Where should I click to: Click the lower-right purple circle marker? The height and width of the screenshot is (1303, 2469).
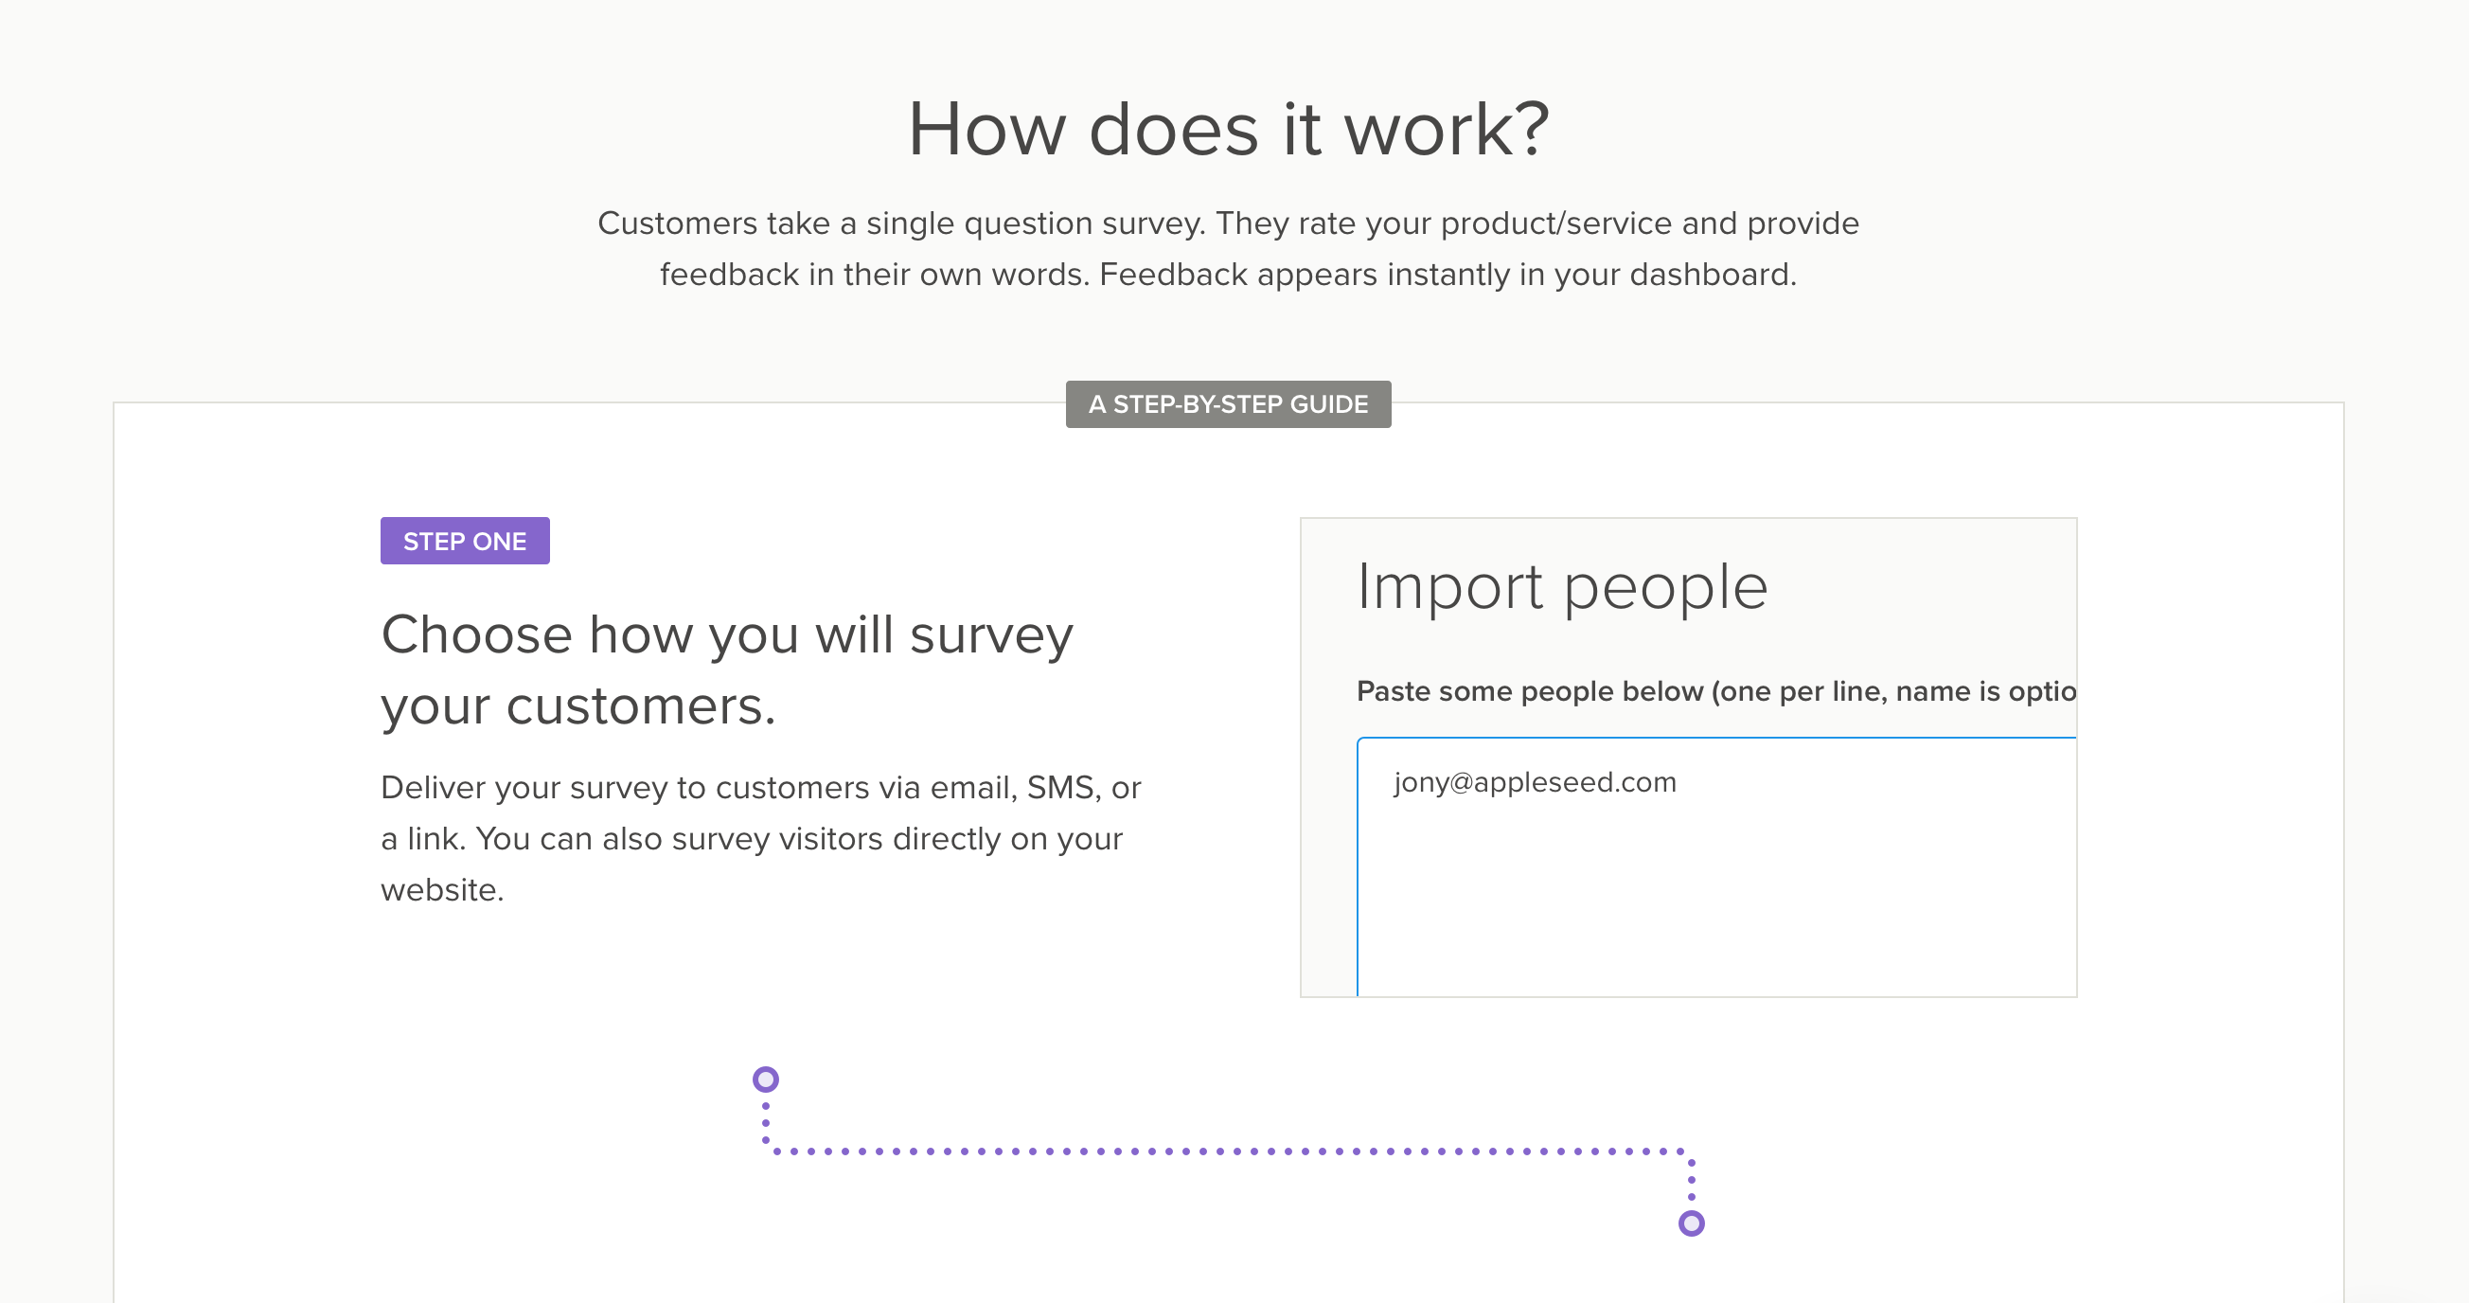point(1692,1223)
